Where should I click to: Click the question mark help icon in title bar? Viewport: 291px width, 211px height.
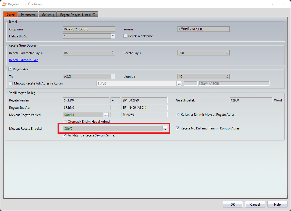[272, 4]
